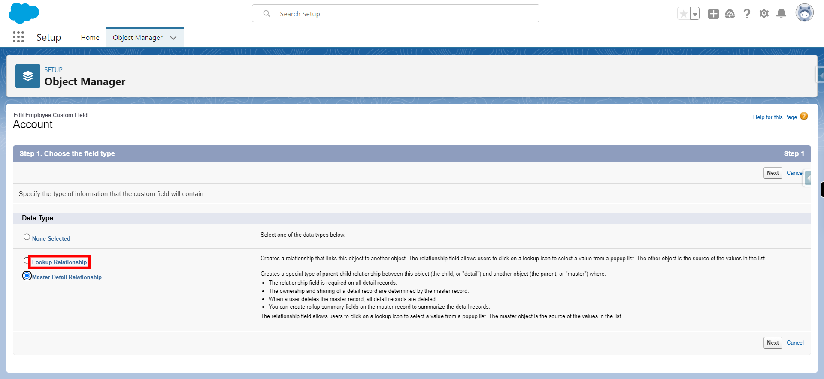Open the Setup gear menu

point(764,14)
